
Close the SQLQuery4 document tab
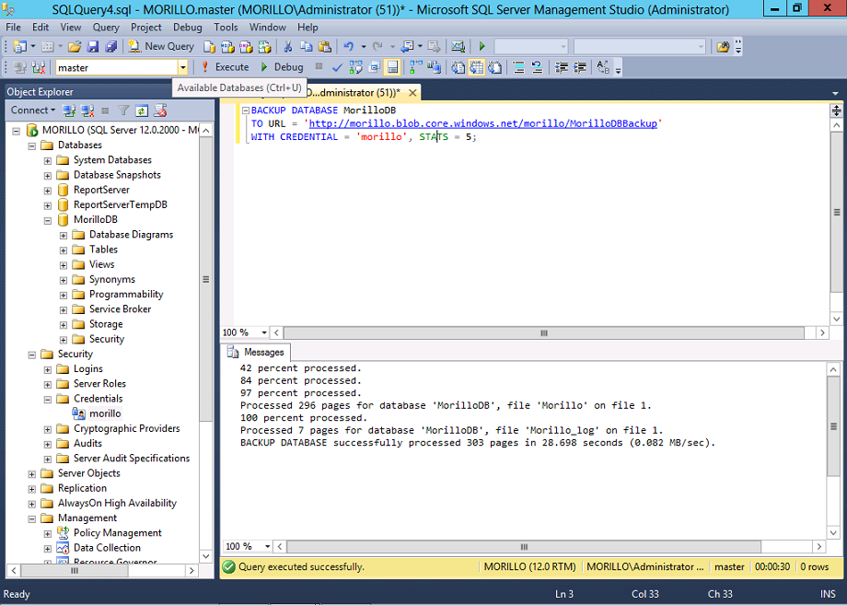[412, 93]
